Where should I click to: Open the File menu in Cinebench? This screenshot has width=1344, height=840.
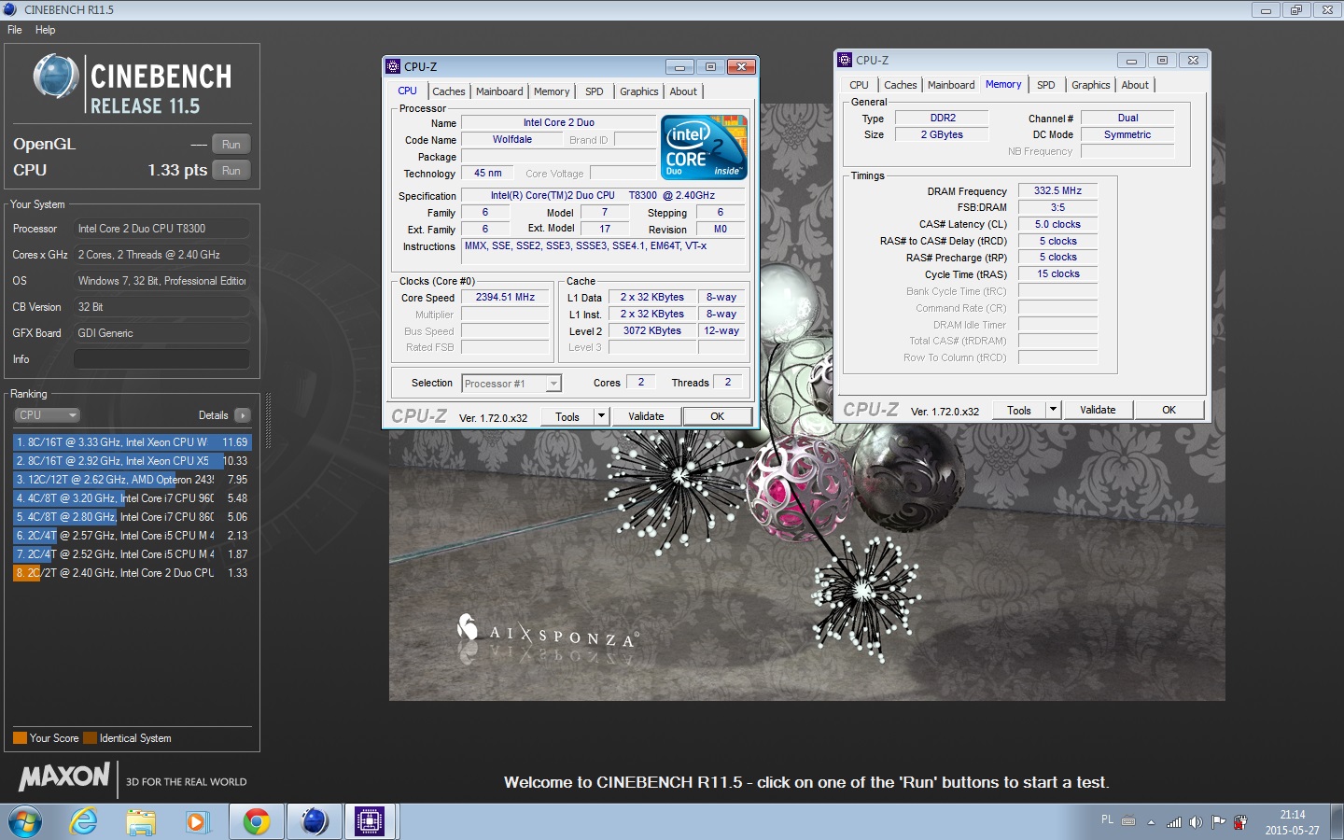(15, 30)
